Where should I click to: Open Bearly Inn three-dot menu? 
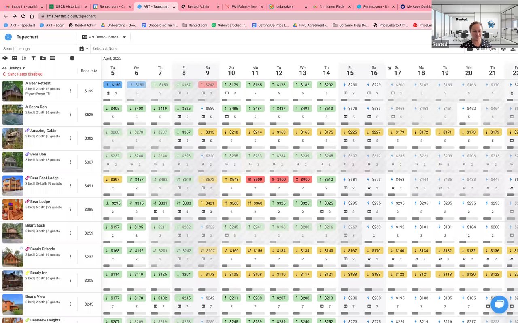70,281
